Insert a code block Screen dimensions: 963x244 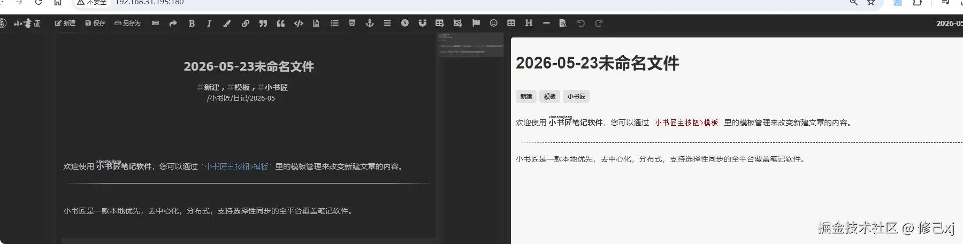[299, 23]
